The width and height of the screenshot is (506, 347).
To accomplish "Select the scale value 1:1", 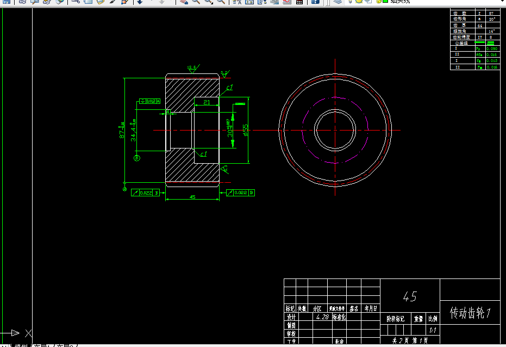I will click(x=433, y=330).
